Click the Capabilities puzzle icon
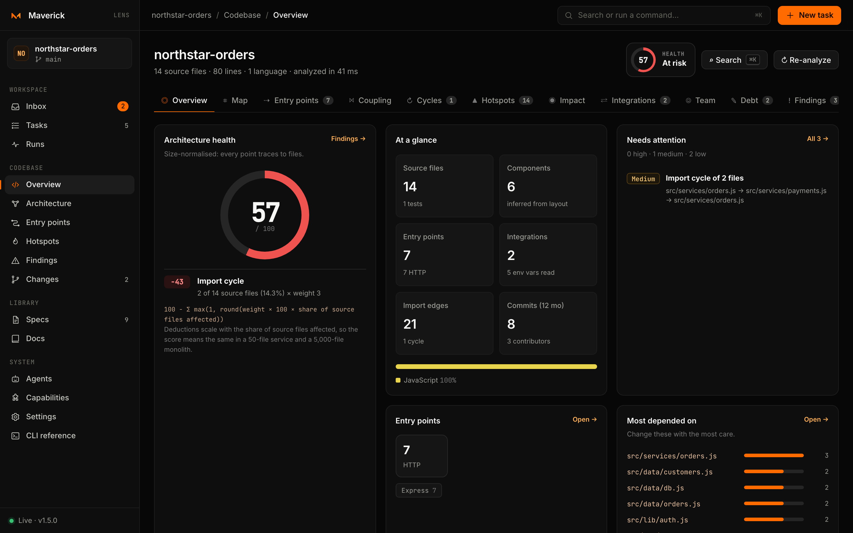853x533 pixels. tap(15, 398)
